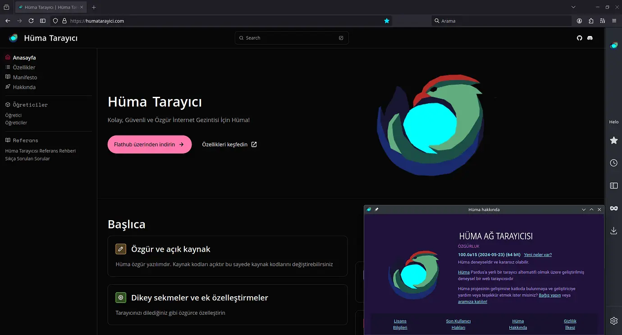The image size is (622, 335).
Task: Click the Özellikleri keşfedin link
Action: 229,145
